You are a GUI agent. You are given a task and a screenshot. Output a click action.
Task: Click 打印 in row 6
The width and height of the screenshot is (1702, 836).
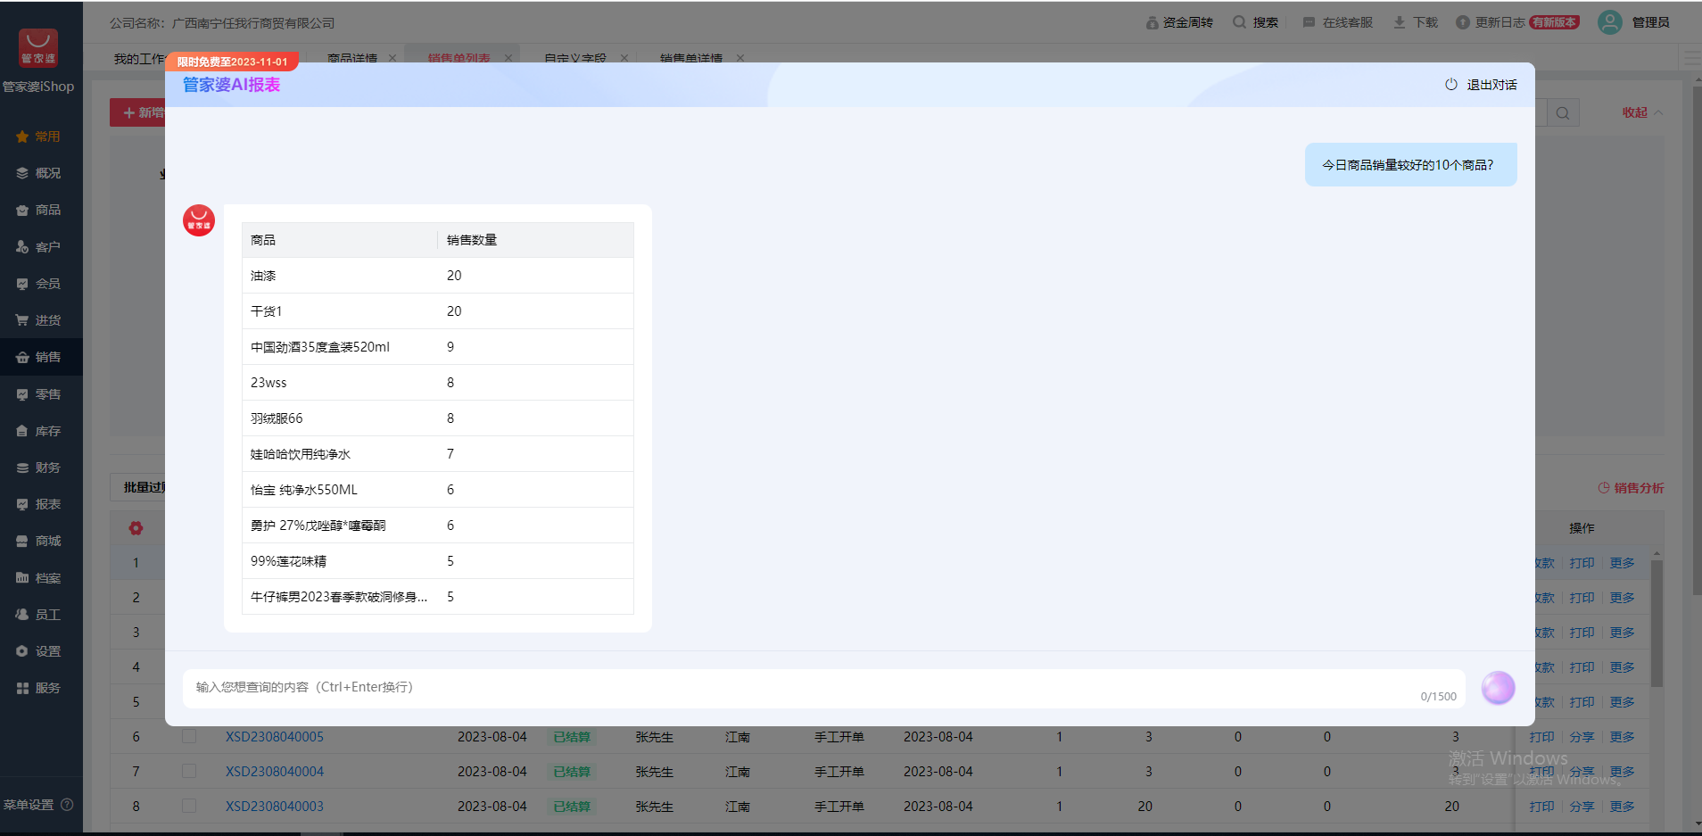(x=1541, y=737)
